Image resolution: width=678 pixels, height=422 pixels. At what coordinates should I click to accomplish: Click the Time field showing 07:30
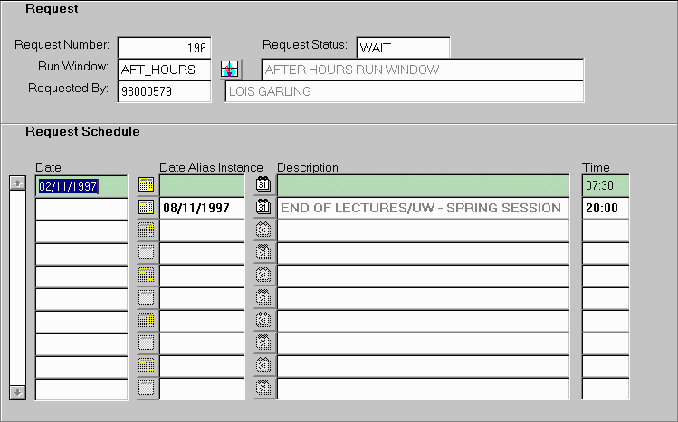coord(605,185)
